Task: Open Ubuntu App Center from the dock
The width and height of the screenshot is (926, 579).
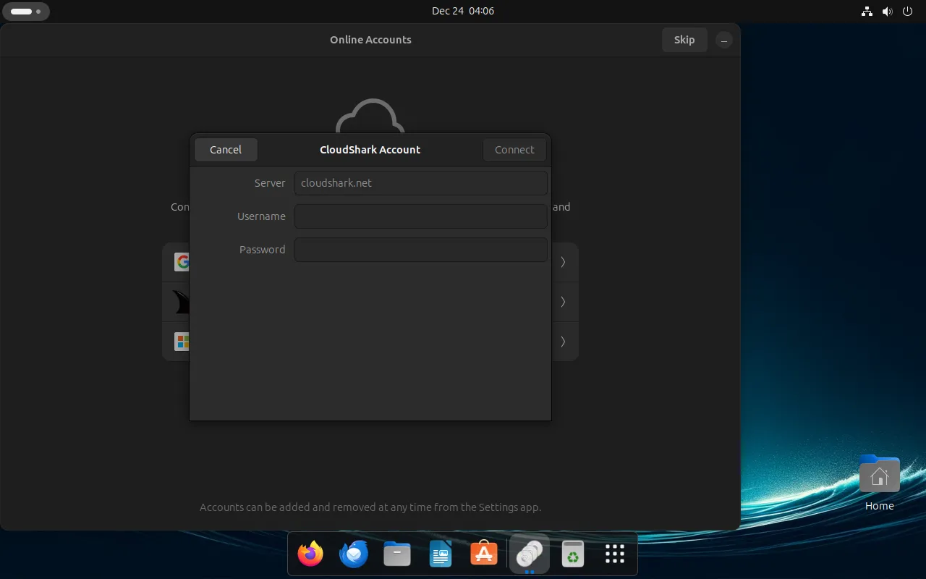Action: [484, 554]
